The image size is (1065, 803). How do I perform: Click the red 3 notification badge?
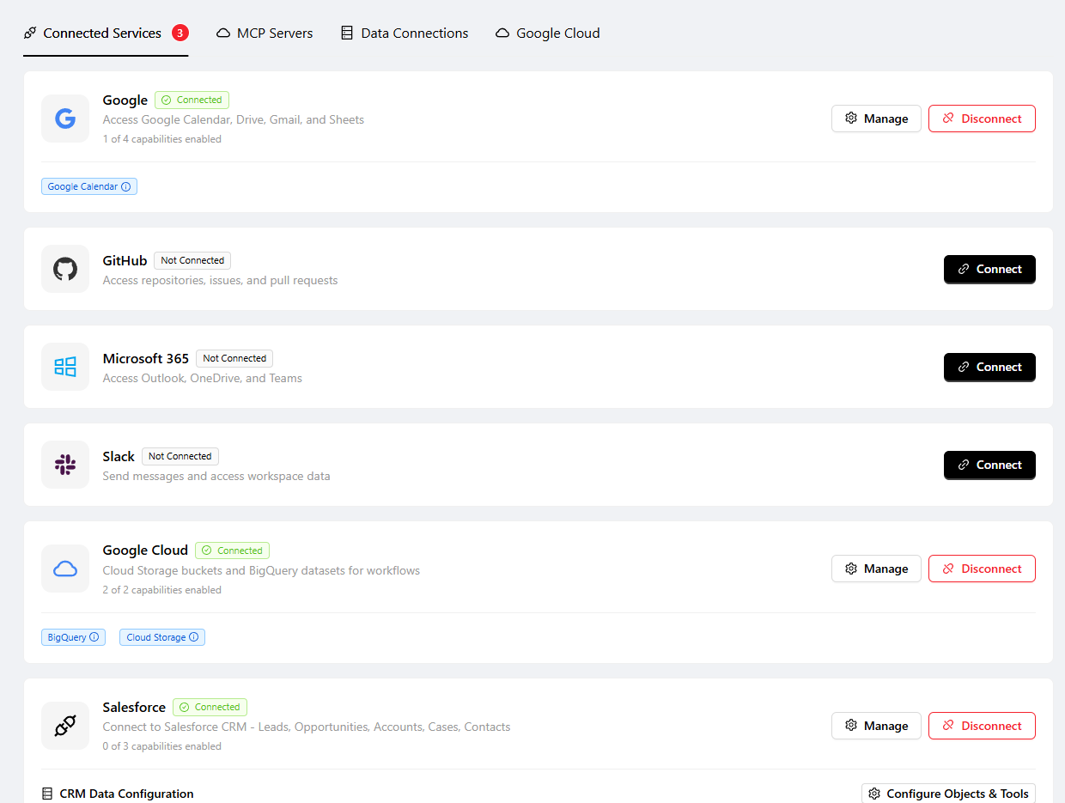pos(180,33)
